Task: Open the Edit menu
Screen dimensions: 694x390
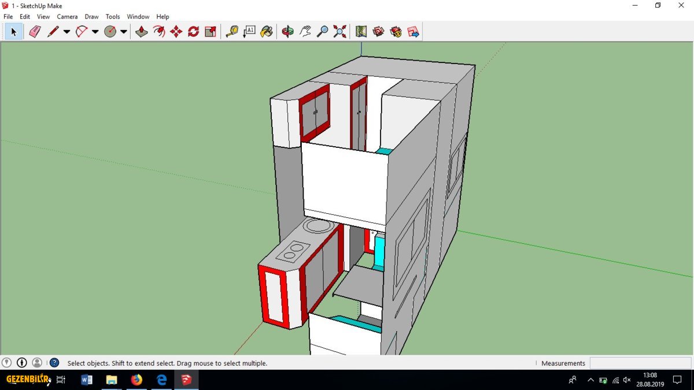Action: coord(25,17)
